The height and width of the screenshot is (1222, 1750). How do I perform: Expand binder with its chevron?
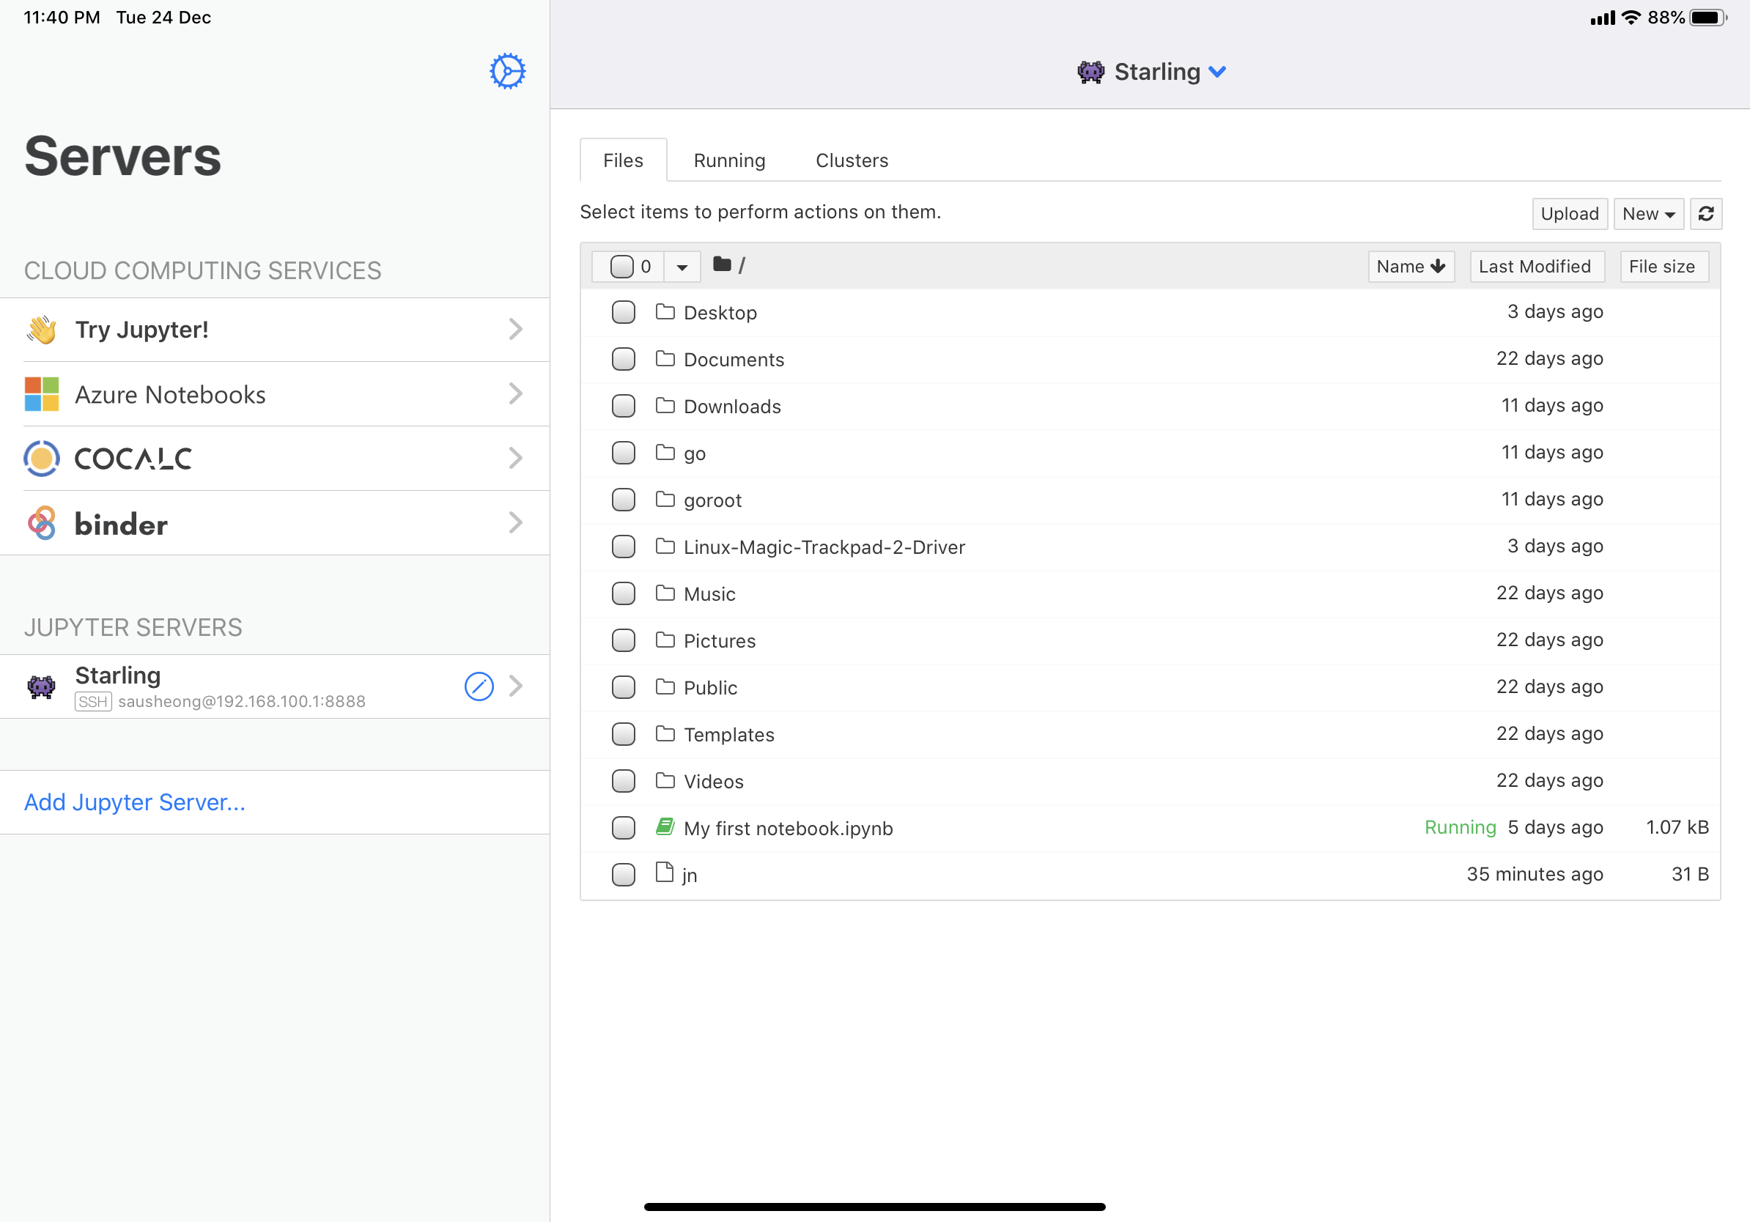point(516,522)
